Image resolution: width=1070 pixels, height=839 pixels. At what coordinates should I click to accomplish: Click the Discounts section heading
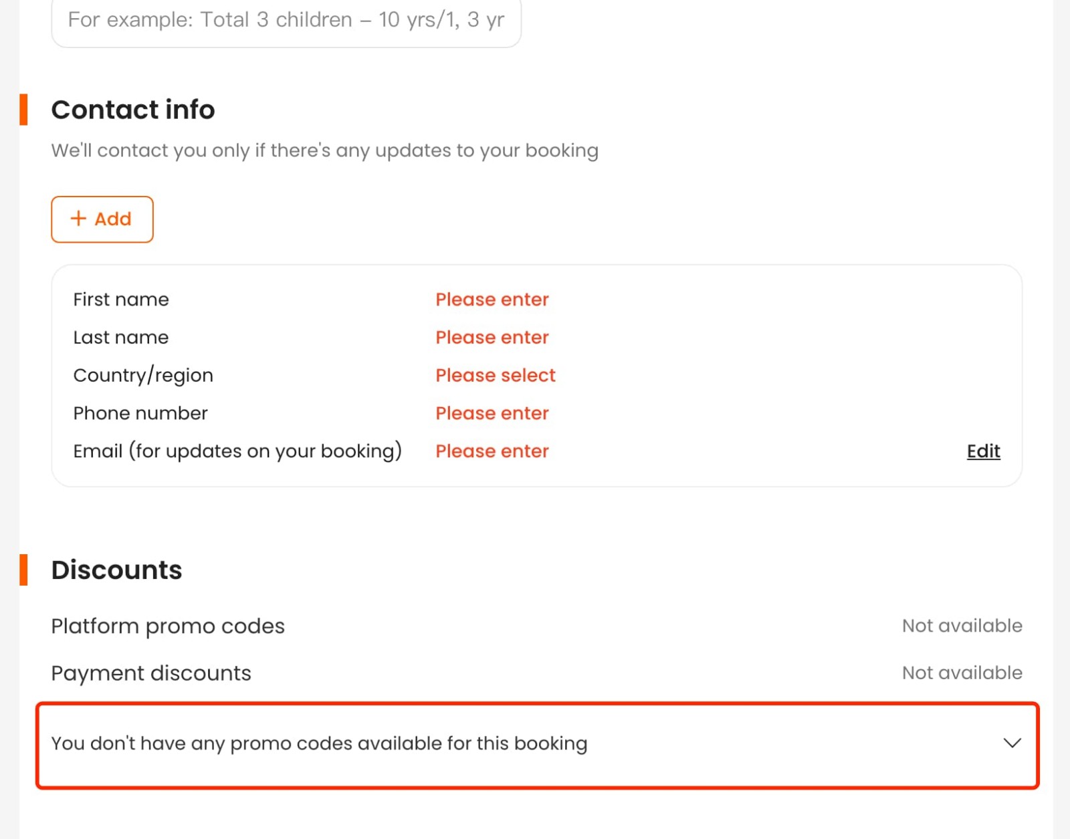pos(116,570)
